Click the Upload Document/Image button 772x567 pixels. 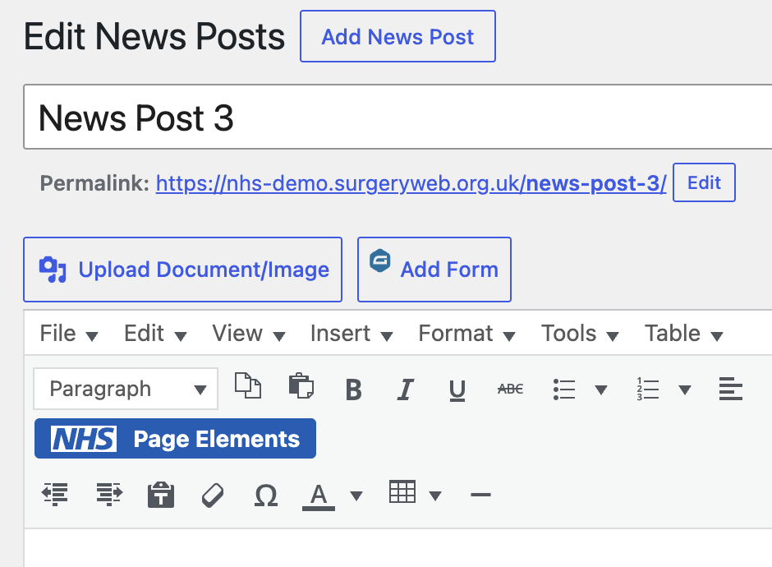tap(182, 270)
